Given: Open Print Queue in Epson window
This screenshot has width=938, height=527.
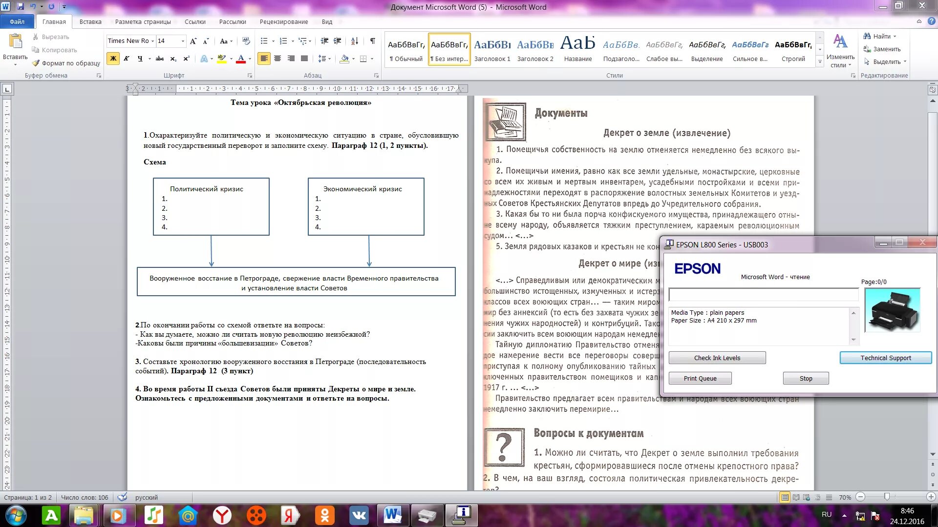Looking at the screenshot, I should point(700,378).
